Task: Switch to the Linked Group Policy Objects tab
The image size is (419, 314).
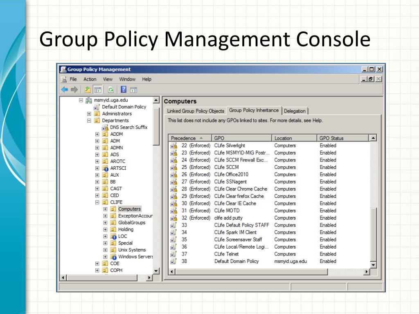Action: pyautogui.click(x=196, y=111)
